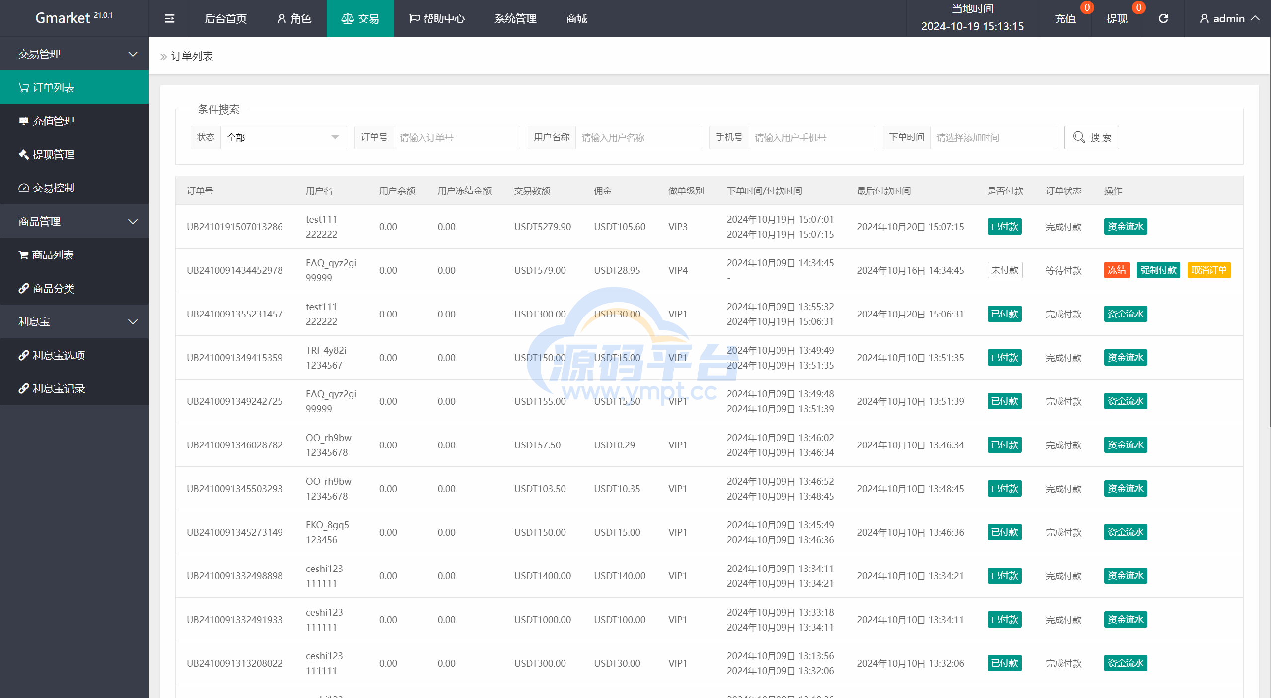Click the link icon for 商品分类
The width and height of the screenshot is (1271, 698).
[x=24, y=288]
